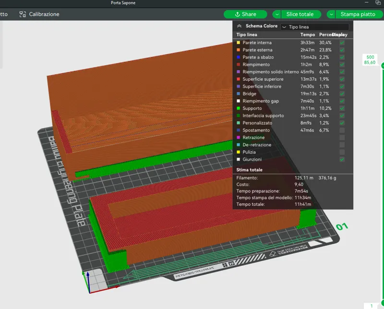Click the Slice totale button
384x309 pixels.
click(301, 14)
